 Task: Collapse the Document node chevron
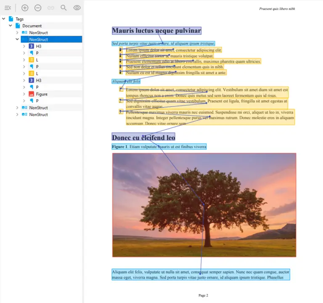(10, 26)
